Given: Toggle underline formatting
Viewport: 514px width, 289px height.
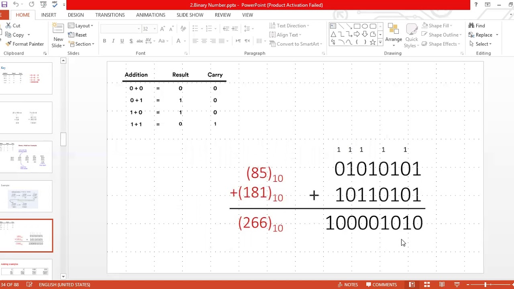Looking at the screenshot, I should 122,41.
